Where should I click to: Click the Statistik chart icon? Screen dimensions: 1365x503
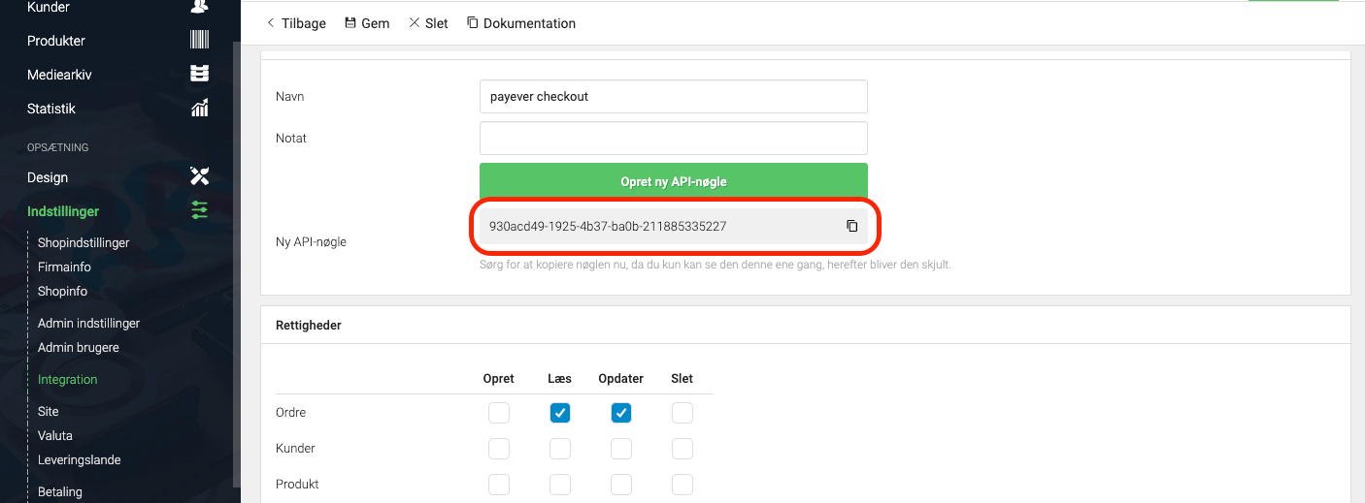[199, 109]
